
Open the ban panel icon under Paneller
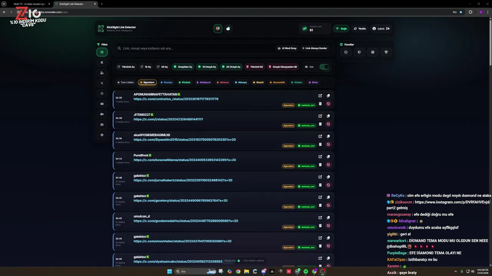pyautogui.click(x=346, y=52)
